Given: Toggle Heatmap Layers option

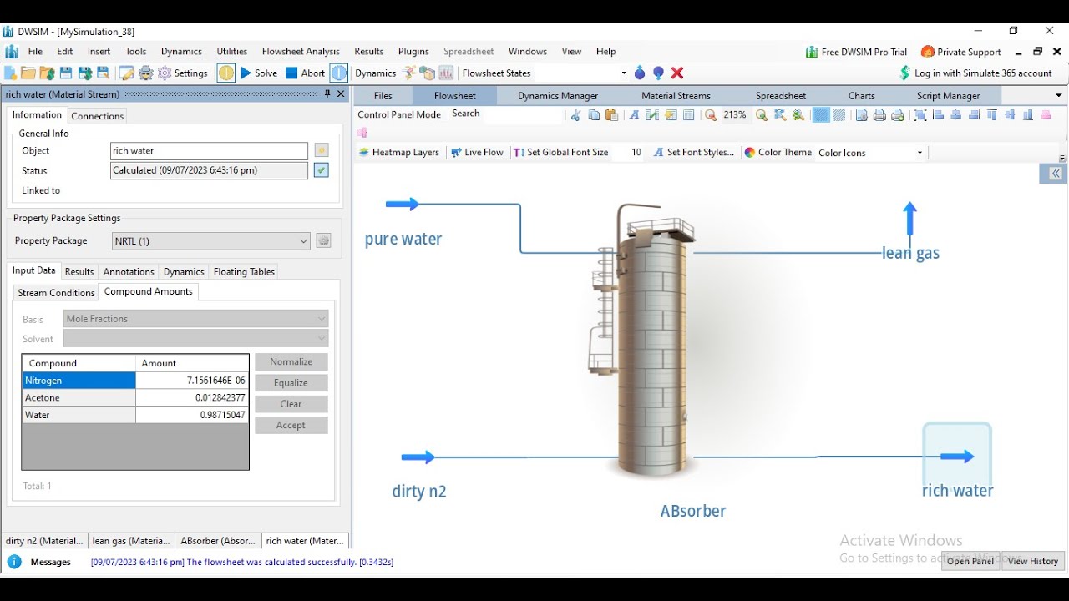Looking at the screenshot, I should (399, 153).
